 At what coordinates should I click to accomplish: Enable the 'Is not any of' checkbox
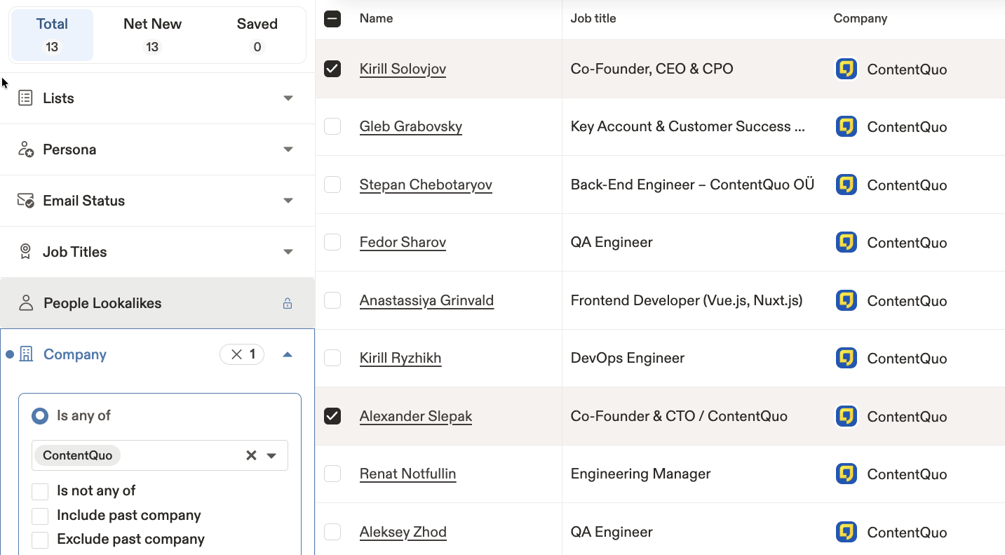(x=40, y=491)
